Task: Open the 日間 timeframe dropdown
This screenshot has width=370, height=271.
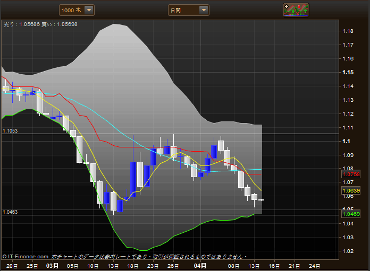Action: pyautogui.click(x=189, y=11)
